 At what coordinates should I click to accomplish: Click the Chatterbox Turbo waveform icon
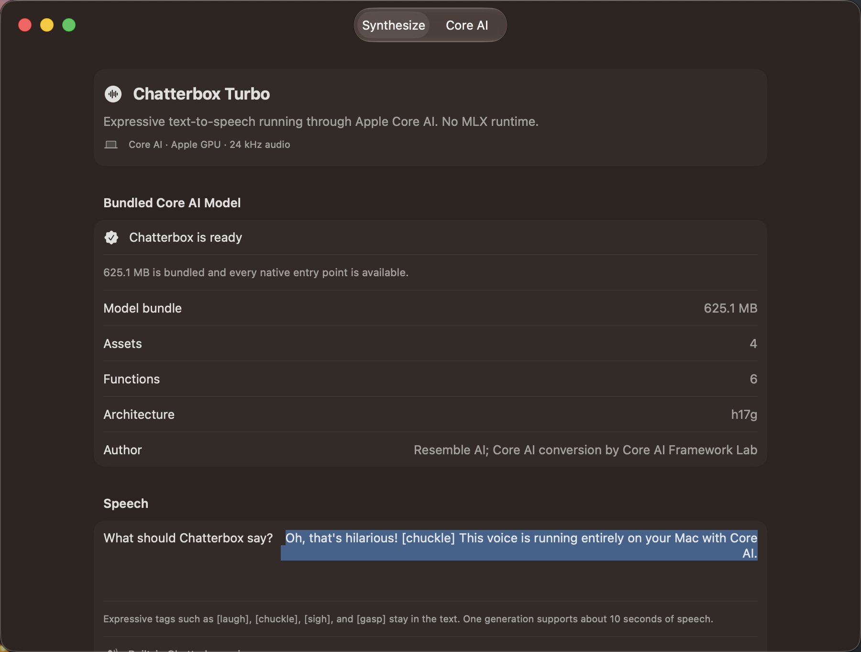click(113, 94)
